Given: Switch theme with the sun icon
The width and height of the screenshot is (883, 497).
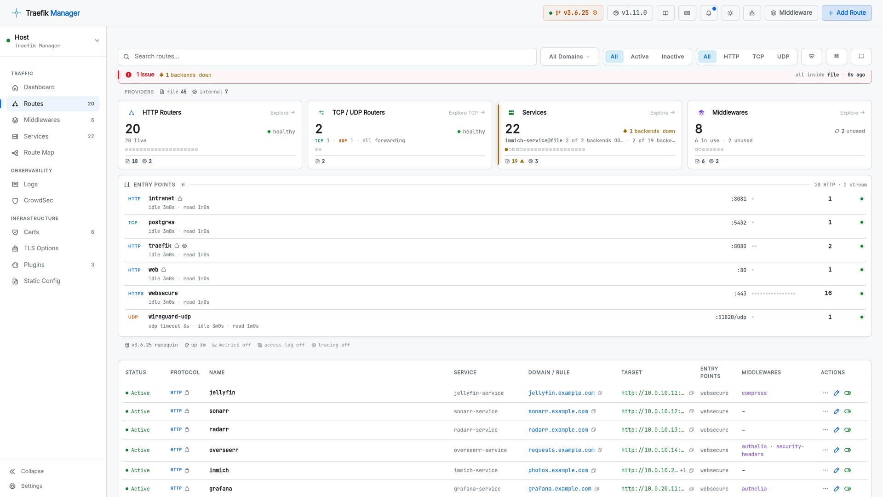Looking at the screenshot, I should point(730,13).
